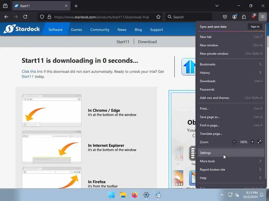Open the Settings gear taskbar icon
Screen dimensions: 269x201
pyautogui.click(x=146, y=195)
